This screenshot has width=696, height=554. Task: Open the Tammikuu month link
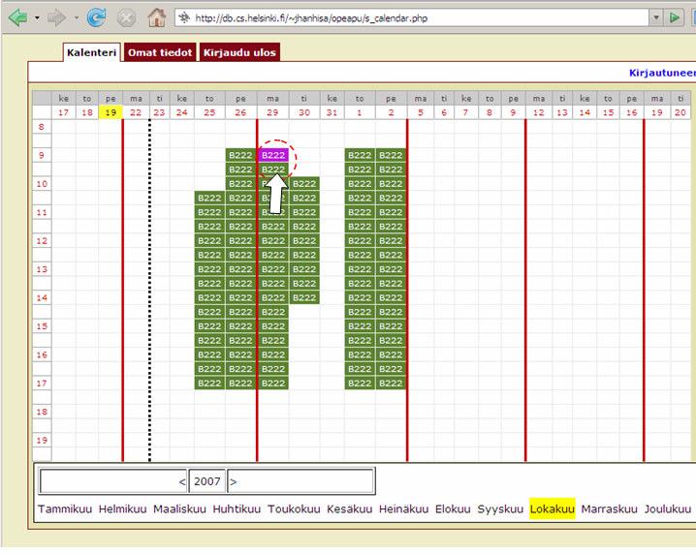pyautogui.click(x=65, y=508)
